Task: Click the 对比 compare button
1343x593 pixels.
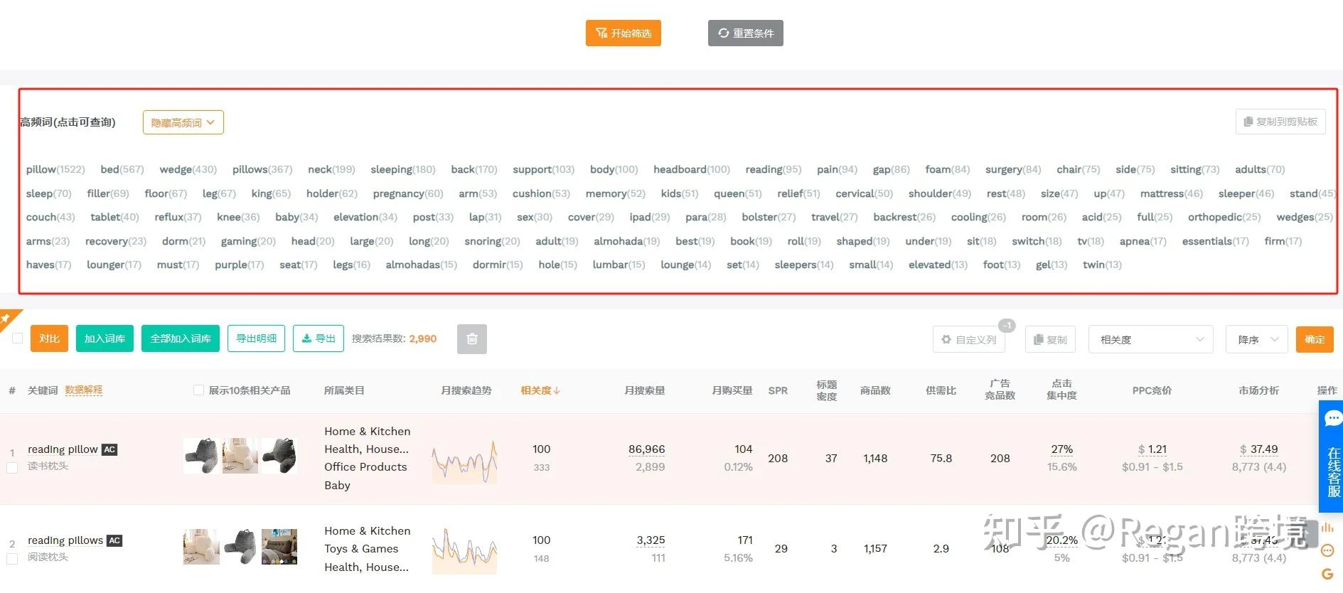Action: (x=49, y=338)
